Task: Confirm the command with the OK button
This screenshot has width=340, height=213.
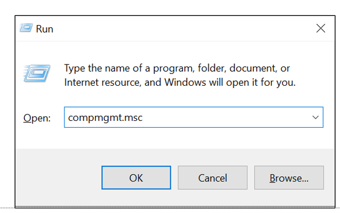Action: [136, 178]
